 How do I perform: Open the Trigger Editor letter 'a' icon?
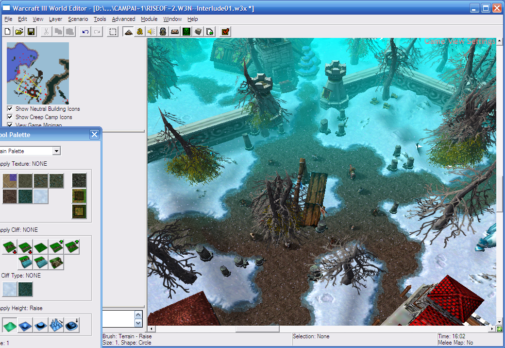pos(139,32)
